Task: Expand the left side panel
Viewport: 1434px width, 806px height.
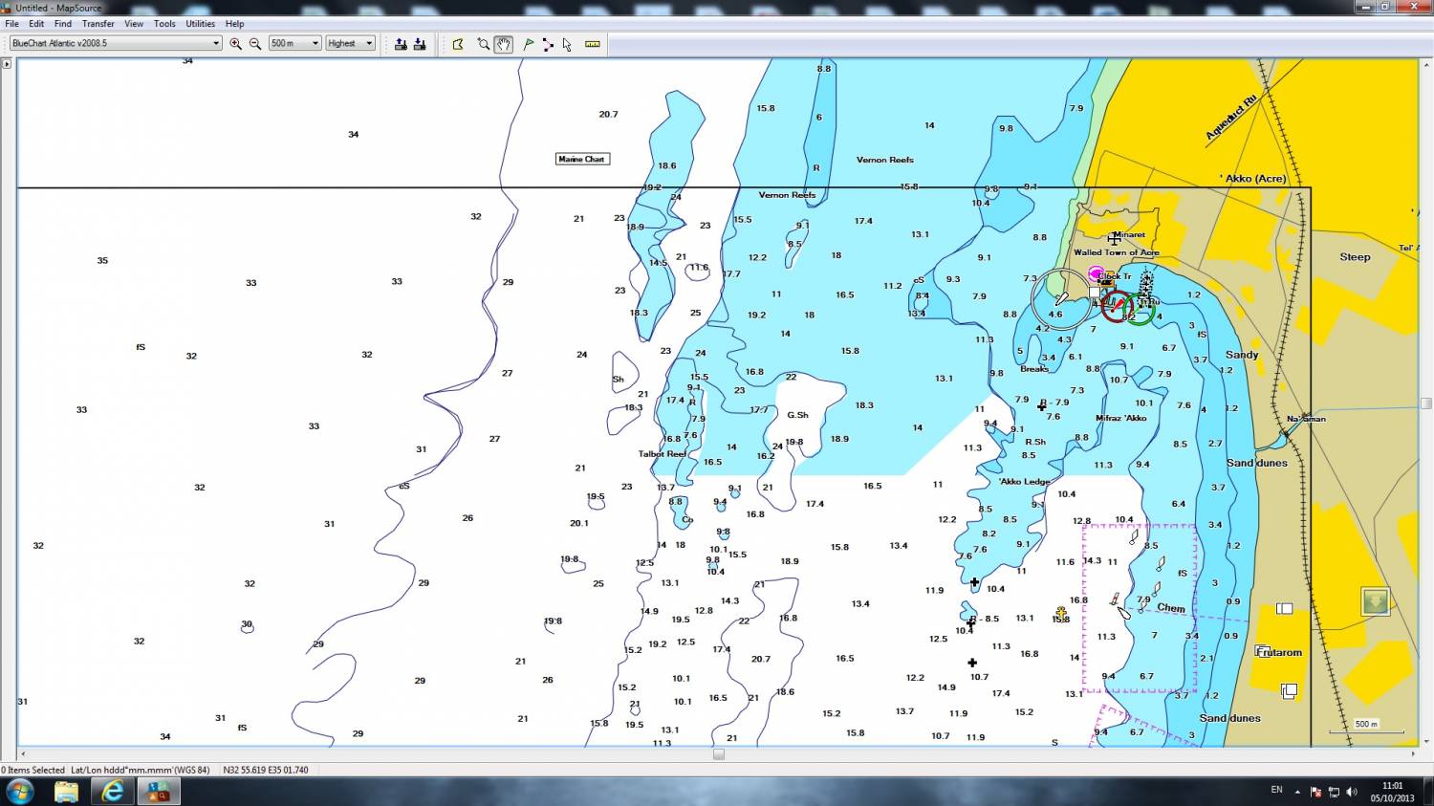Action: click(7, 64)
